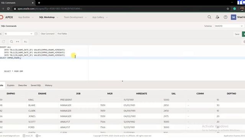Open the editor autocomplete A icon

26,42
